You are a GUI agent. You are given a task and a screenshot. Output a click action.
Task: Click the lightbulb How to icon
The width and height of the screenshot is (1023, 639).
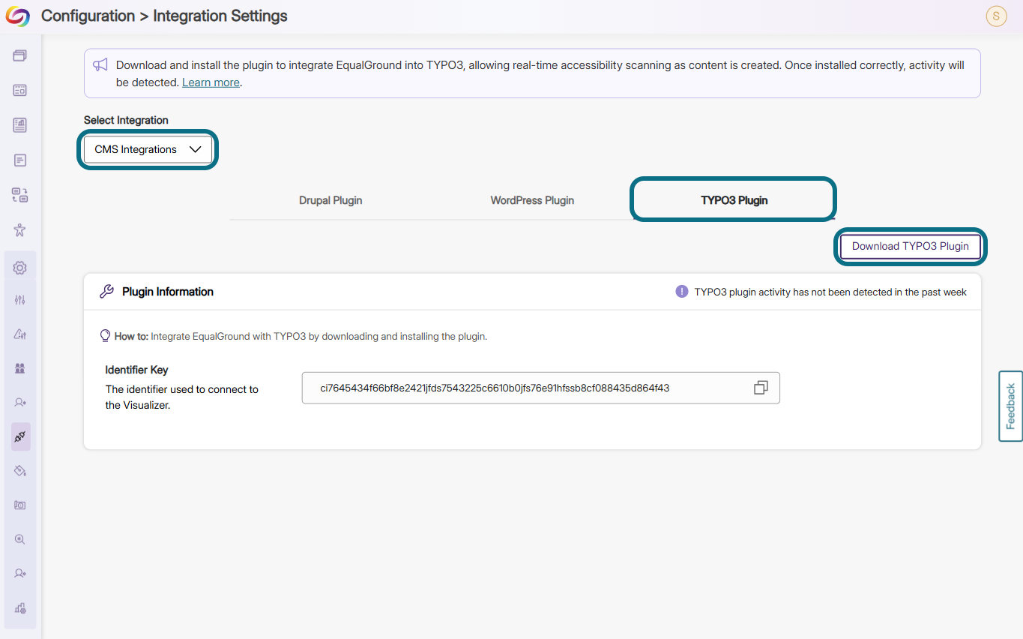point(106,336)
